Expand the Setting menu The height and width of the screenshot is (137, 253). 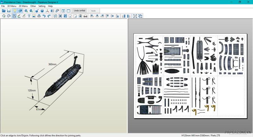[x=42, y=6]
